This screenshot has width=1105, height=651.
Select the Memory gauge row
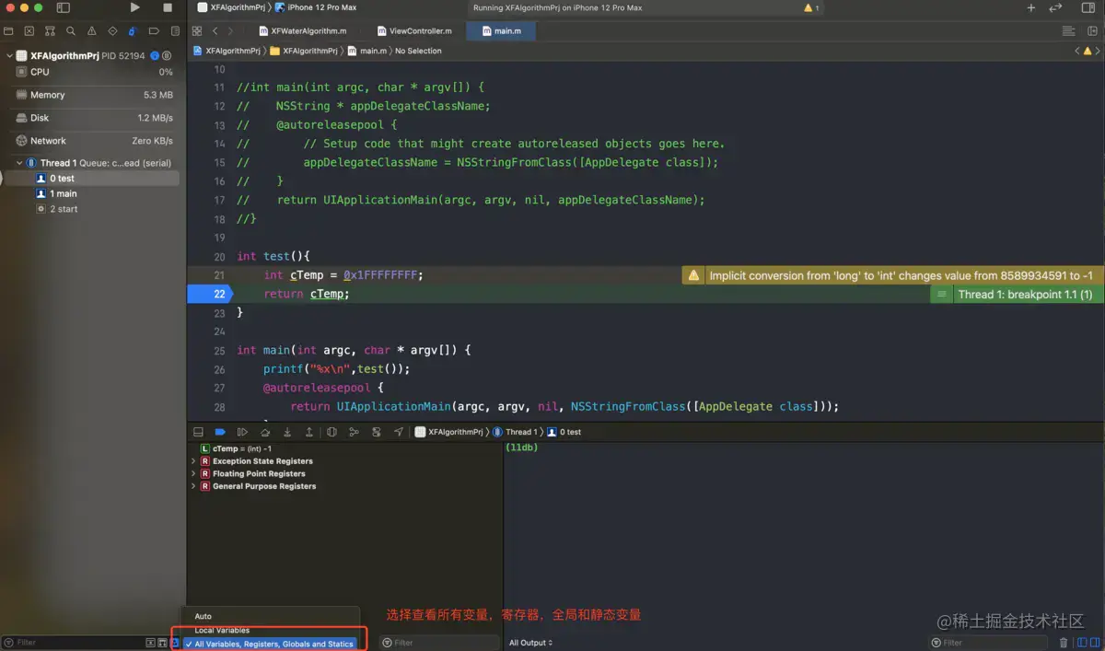pyautogui.click(x=93, y=95)
